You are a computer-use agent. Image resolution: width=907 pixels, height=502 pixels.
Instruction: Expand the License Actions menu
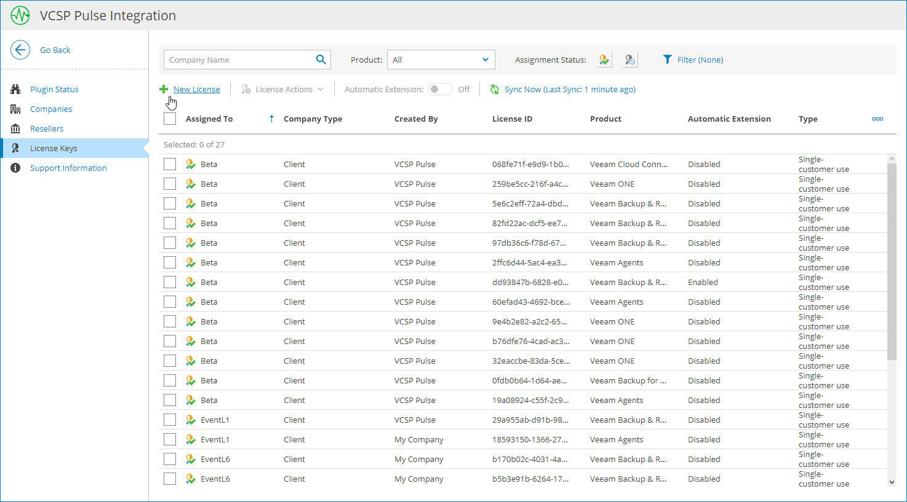[x=282, y=90]
